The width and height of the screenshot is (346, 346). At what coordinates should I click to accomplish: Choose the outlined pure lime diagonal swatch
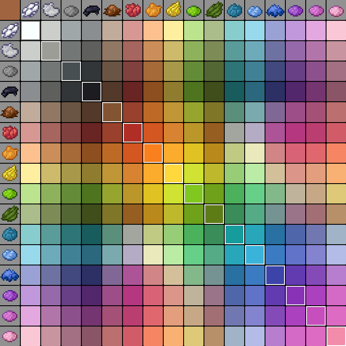(194, 194)
